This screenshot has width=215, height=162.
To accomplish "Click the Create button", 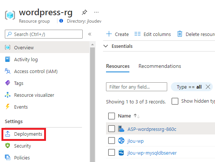I will pyautogui.click(x=118, y=34).
